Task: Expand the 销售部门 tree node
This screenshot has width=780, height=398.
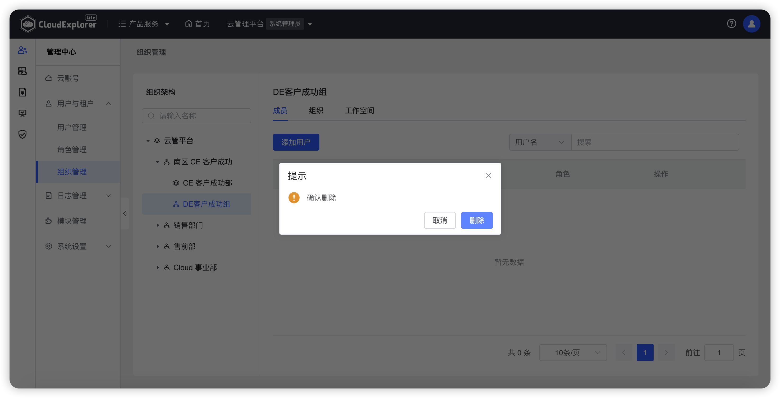Action: 157,225
